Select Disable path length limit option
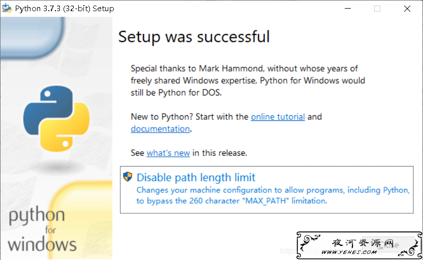Image resolution: width=423 pixels, height=260 pixels. click(267, 190)
